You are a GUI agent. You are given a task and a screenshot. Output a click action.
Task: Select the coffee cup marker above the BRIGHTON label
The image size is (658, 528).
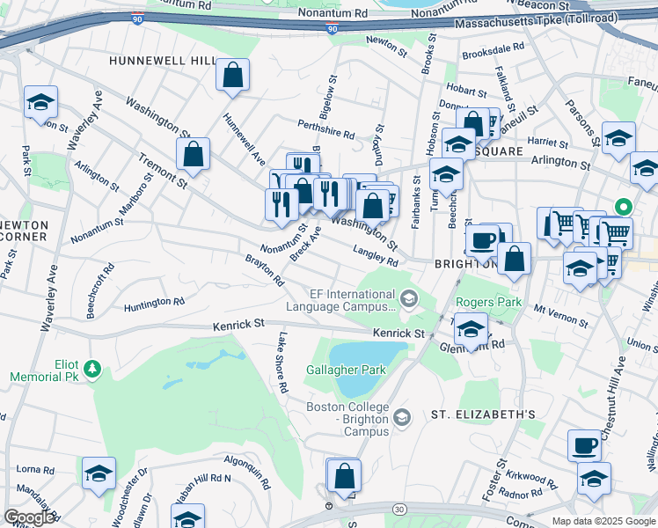483,241
